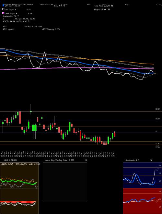This screenshot has width=162, height=214.
Task: Click the large red candle dropping from the top line
Action: pyautogui.click(x=20, y=117)
